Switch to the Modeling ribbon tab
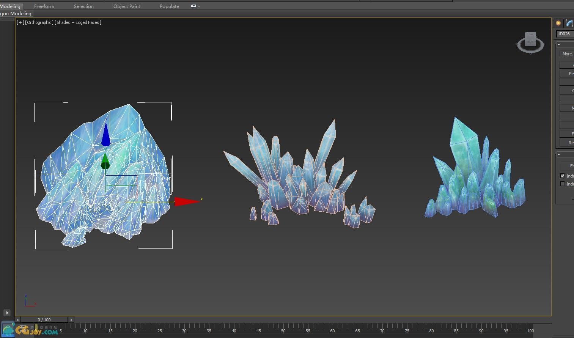Screen dimensions: 574x338 pyautogui.click(x=11, y=6)
